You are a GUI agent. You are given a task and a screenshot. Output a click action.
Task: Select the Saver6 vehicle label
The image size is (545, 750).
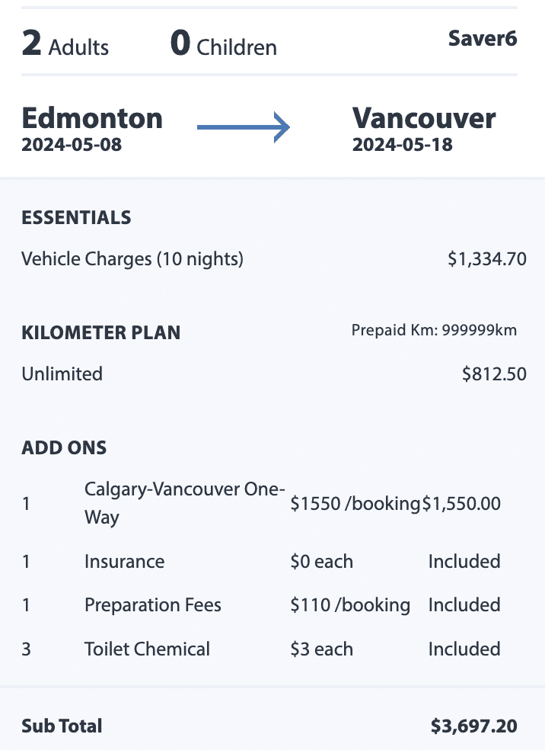point(483,39)
